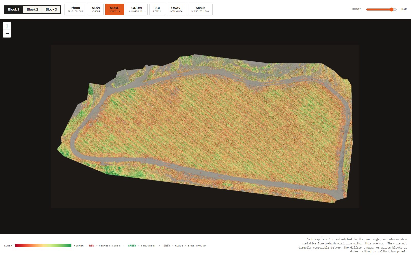Click the LOWER legend label
Image resolution: width=411 pixels, height=257 pixels.
pos(8,246)
